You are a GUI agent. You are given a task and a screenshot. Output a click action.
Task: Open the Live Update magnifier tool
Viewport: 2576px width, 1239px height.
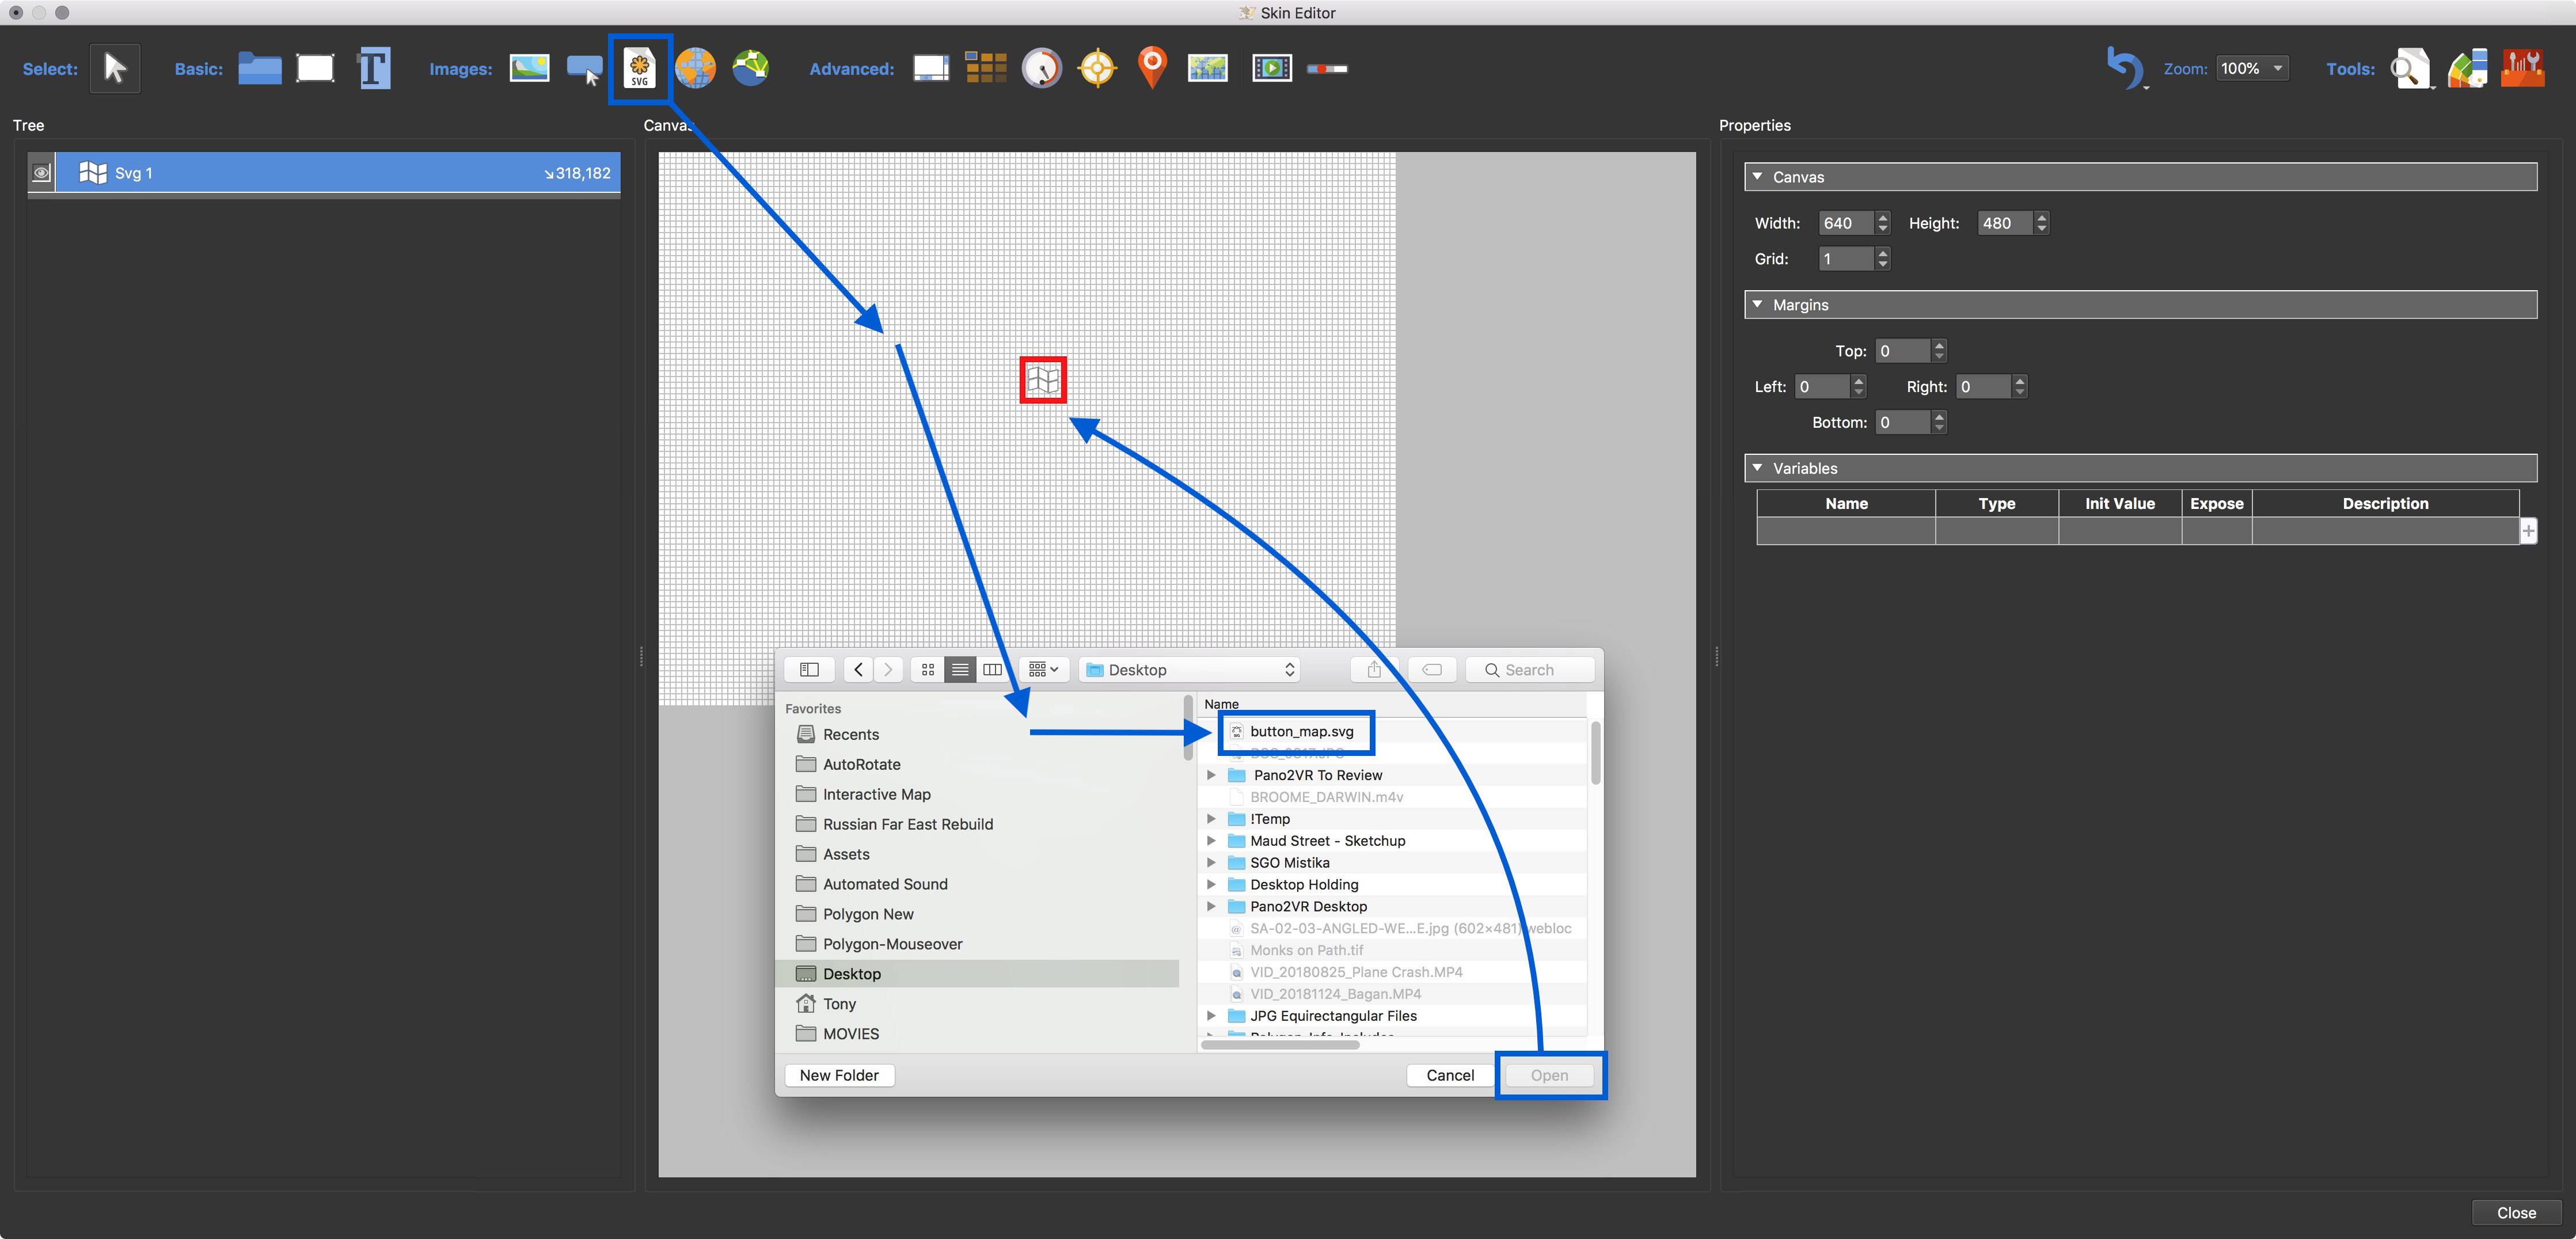pos(2410,69)
